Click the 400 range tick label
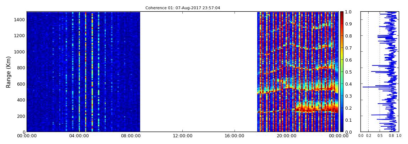Image resolution: width=408 pixels, height=144 pixels. point(21,100)
